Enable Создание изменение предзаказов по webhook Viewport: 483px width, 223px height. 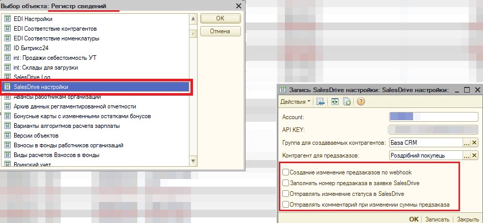[286, 172]
